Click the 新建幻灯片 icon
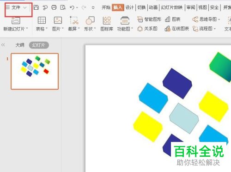This screenshot has width=231, height=172. point(16,20)
